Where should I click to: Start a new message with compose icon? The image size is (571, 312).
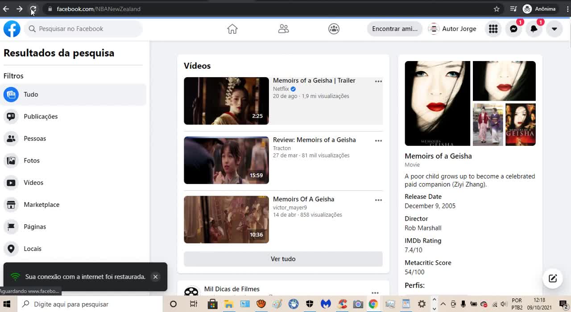coord(553,279)
